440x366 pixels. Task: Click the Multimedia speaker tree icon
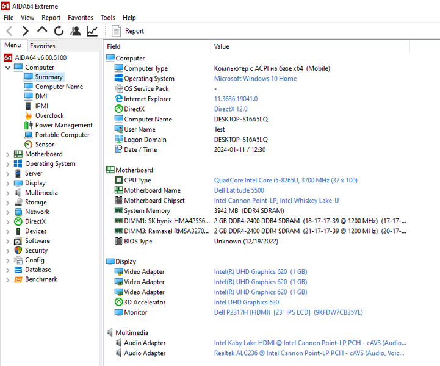pos(18,192)
